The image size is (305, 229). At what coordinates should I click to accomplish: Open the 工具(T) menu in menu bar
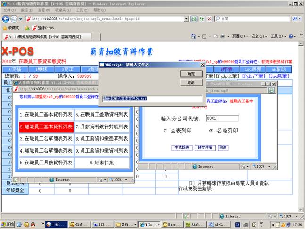coord(82,10)
